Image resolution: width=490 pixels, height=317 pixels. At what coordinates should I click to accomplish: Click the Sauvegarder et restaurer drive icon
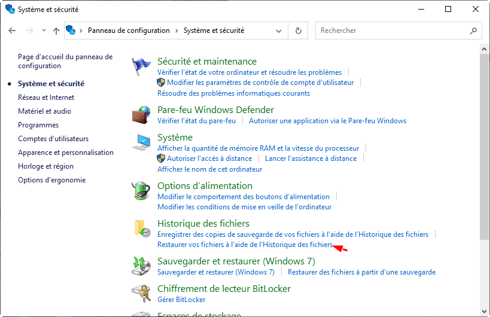click(x=141, y=266)
